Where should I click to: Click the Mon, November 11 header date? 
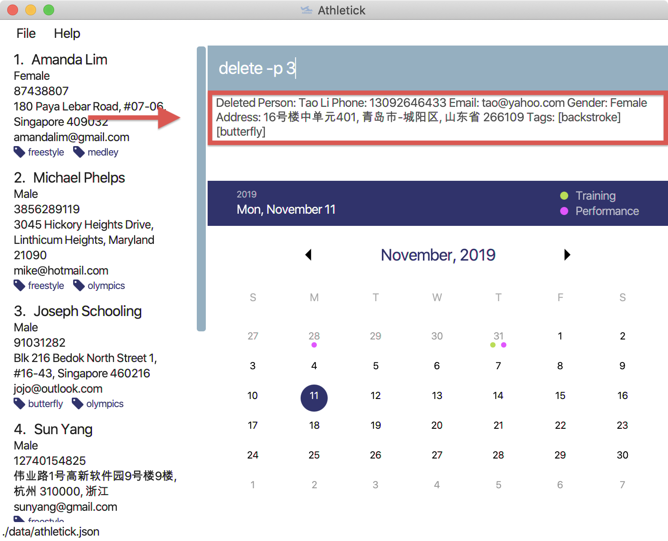click(x=286, y=210)
